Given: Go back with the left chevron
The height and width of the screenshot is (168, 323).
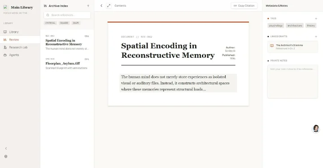Looking at the screenshot, I should tap(101, 6).
